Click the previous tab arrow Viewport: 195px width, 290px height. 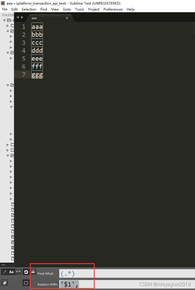pyautogui.click(x=18, y=17)
